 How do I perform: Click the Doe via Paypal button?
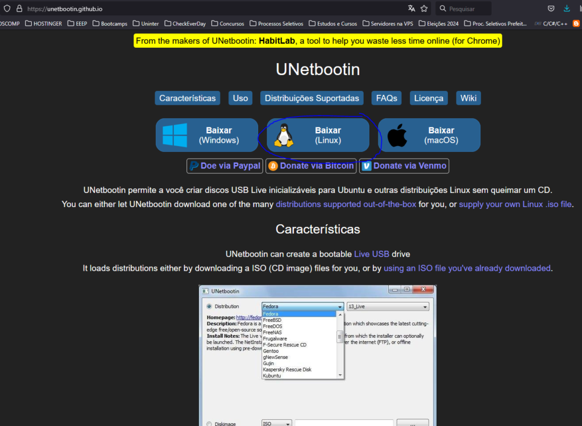[225, 166]
